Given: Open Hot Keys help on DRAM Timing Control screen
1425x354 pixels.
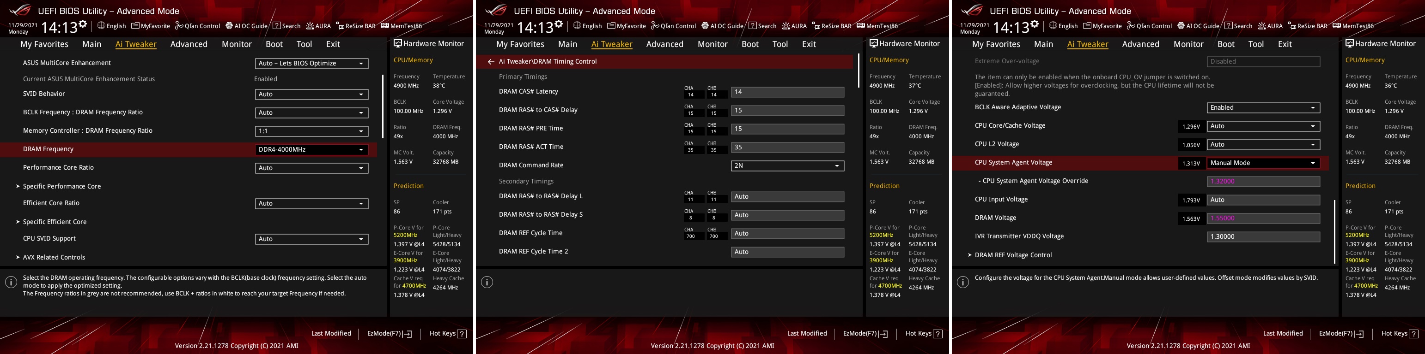Looking at the screenshot, I should click(924, 334).
